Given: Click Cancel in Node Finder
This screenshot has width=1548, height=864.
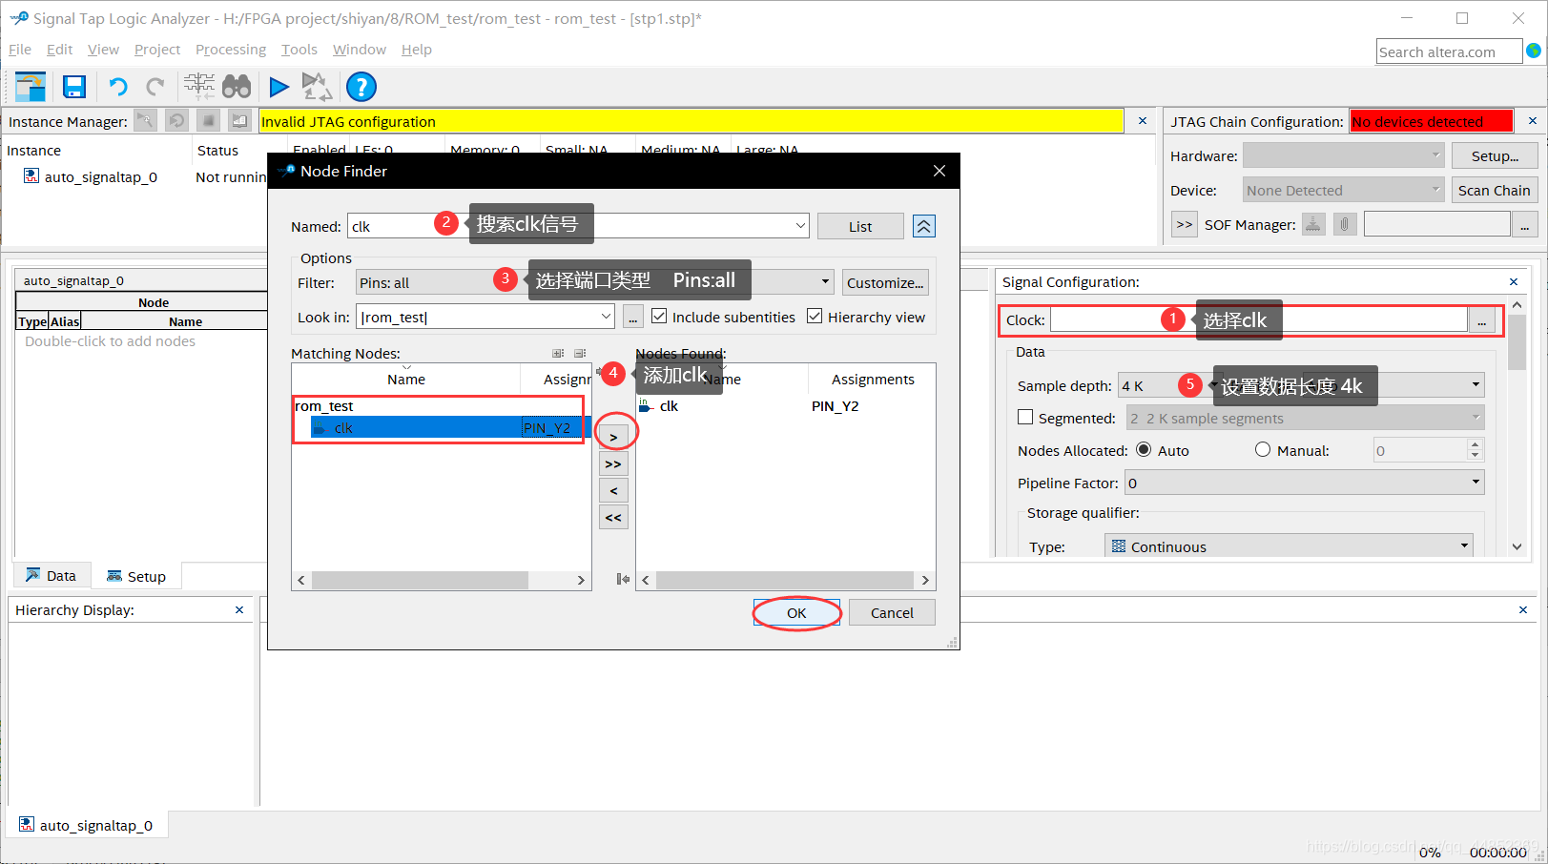Looking at the screenshot, I should pos(892,612).
